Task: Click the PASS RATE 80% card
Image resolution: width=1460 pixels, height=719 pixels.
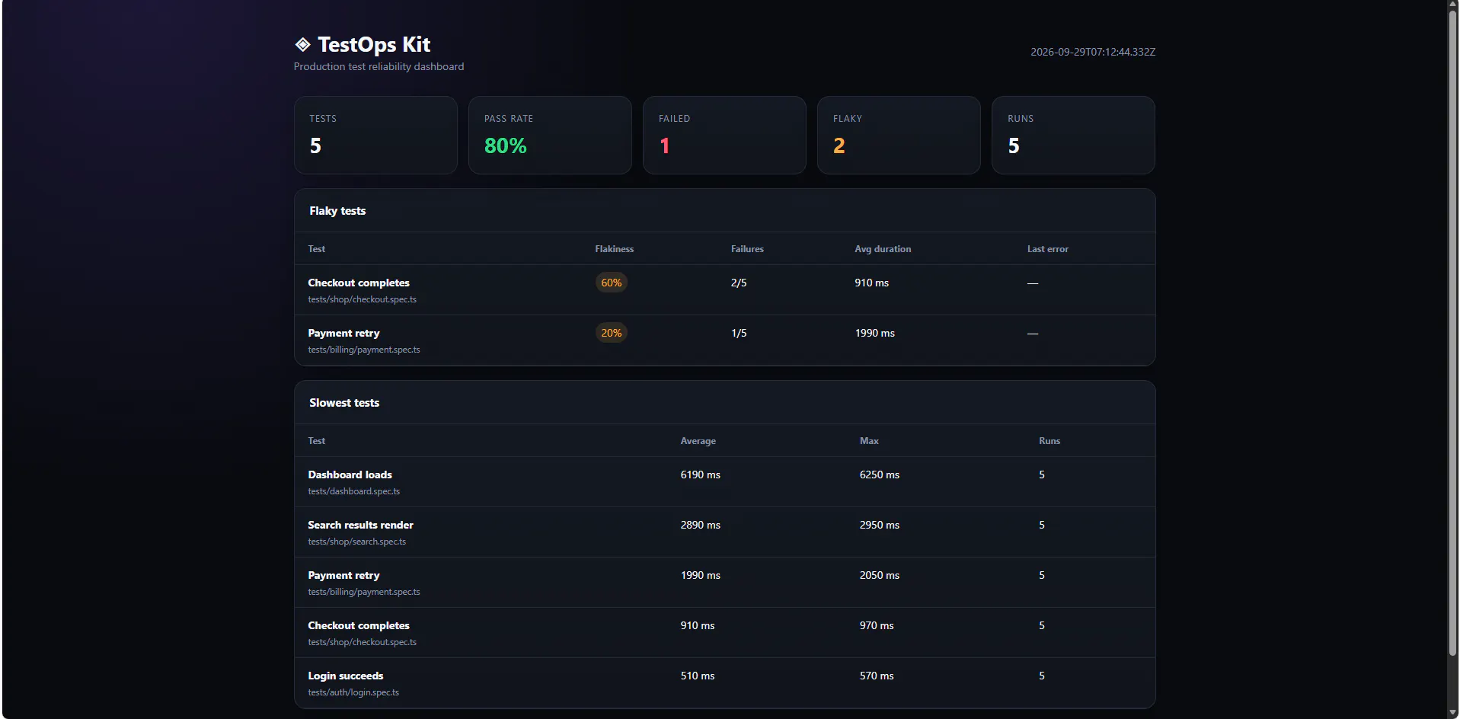Action: pyautogui.click(x=550, y=136)
